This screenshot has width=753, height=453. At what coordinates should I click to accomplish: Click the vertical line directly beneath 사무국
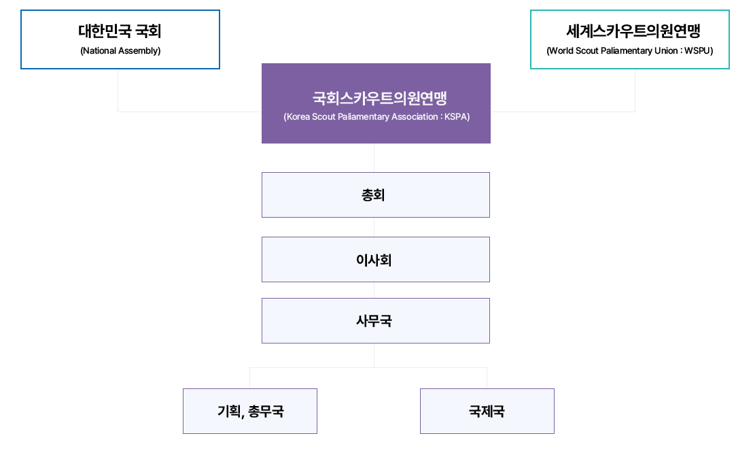click(374, 355)
